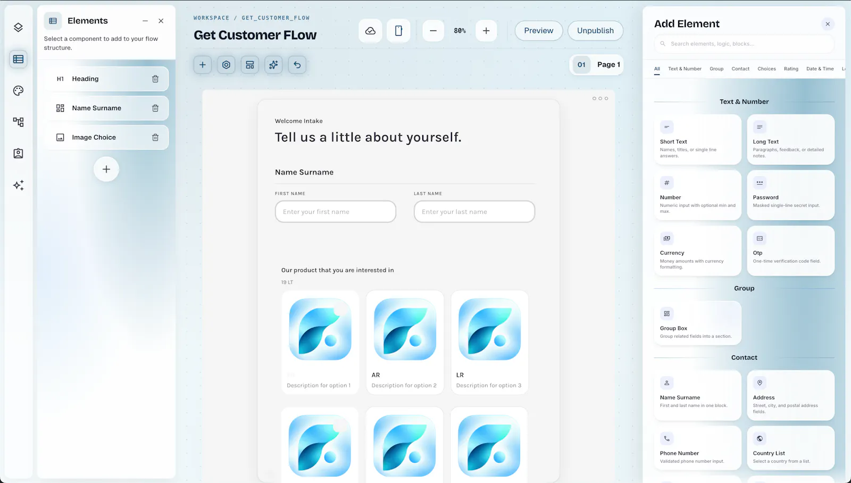
Task: Open the contacts badge sidebar icon
Action: tap(18, 153)
